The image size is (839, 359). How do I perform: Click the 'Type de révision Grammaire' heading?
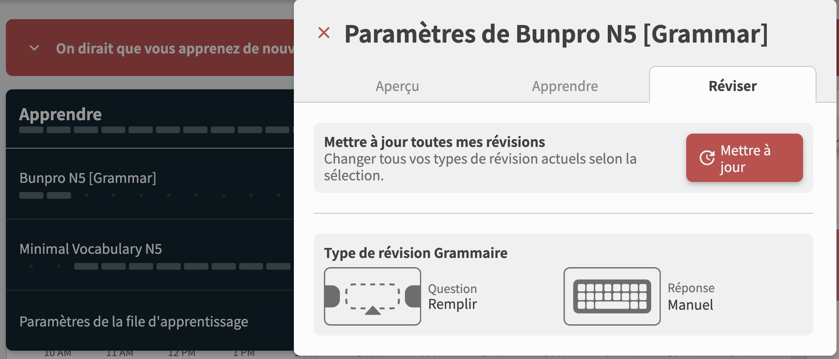[416, 253]
